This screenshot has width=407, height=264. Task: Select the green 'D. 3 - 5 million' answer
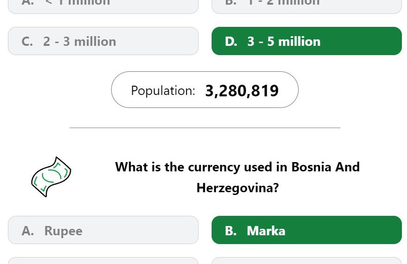click(307, 41)
